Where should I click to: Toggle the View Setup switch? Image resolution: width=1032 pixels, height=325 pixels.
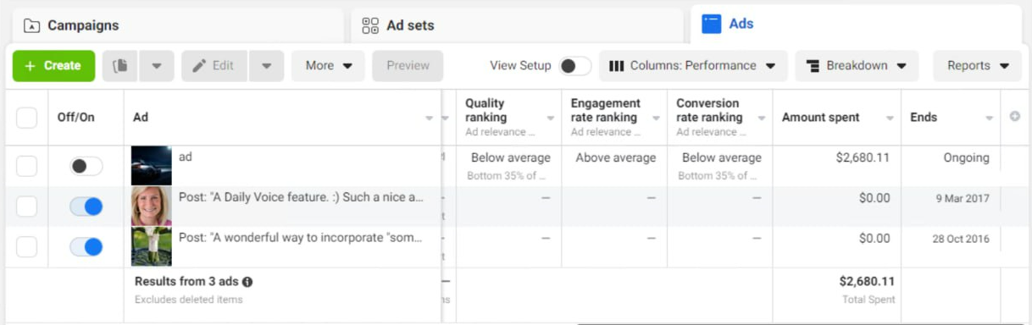point(574,65)
